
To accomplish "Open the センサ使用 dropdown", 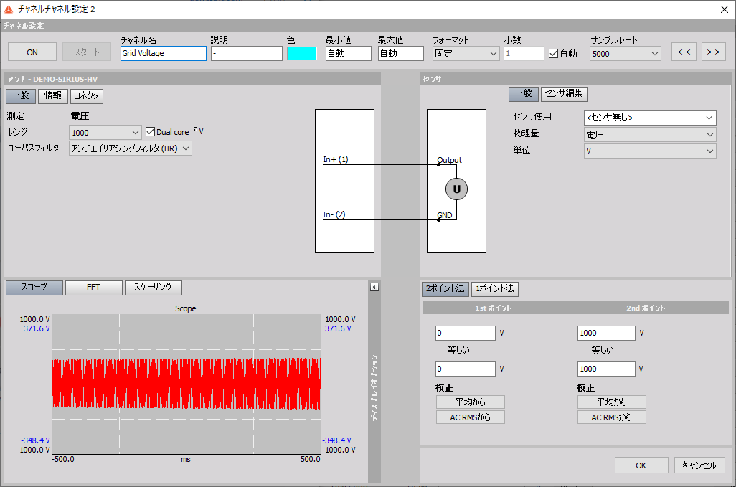I will [x=650, y=118].
